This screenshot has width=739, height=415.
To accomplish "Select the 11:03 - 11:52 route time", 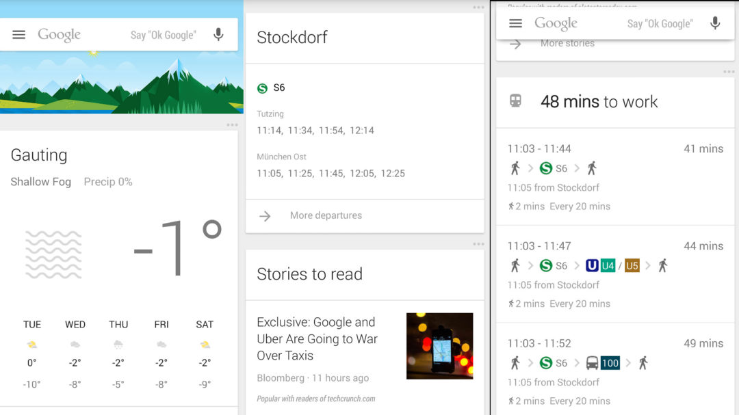I will (539, 344).
